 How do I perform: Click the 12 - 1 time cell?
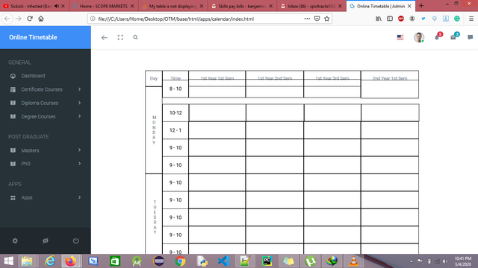(x=176, y=130)
